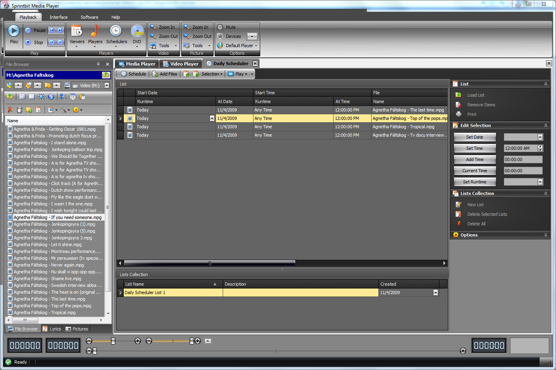Viewport: 556px width, 370px height.
Task: Delete selected file with the red X icon
Action: tap(10, 110)
